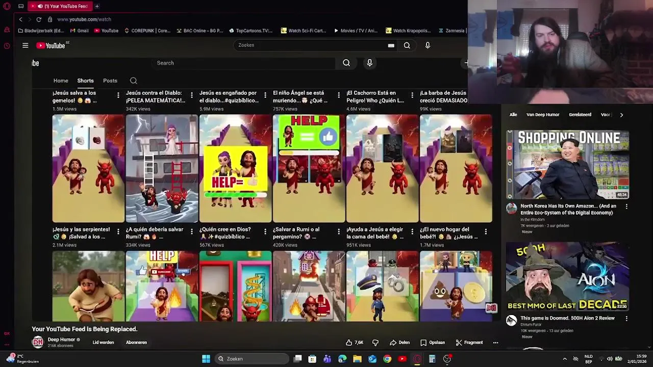Click weather widget showing Regenbuien
The image size is (653, 367).
(23, 358)
